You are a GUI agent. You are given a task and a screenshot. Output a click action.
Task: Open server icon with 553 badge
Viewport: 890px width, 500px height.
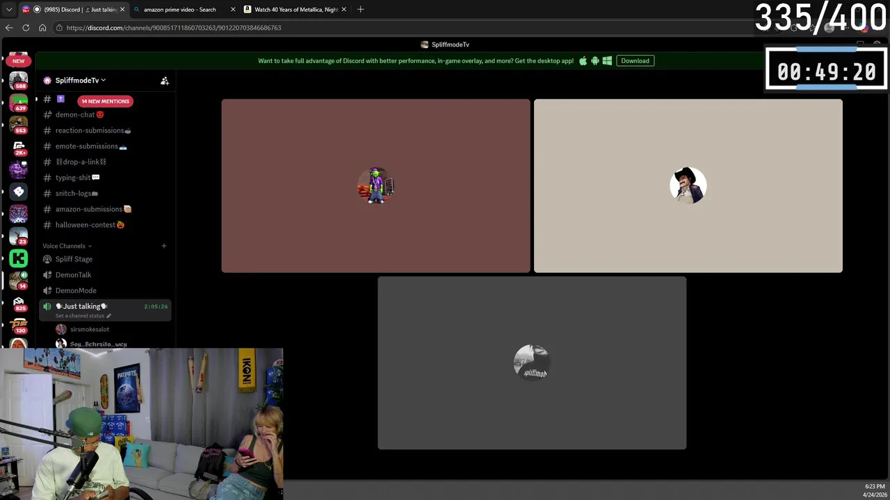point(19,124)
